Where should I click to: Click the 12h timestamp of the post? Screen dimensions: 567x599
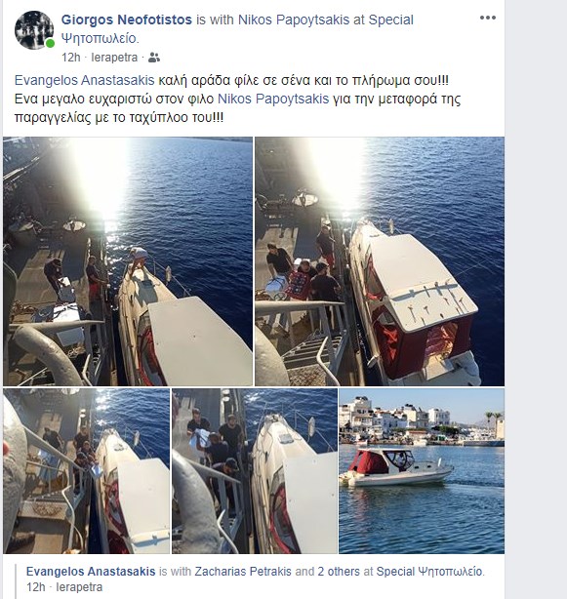71,58
